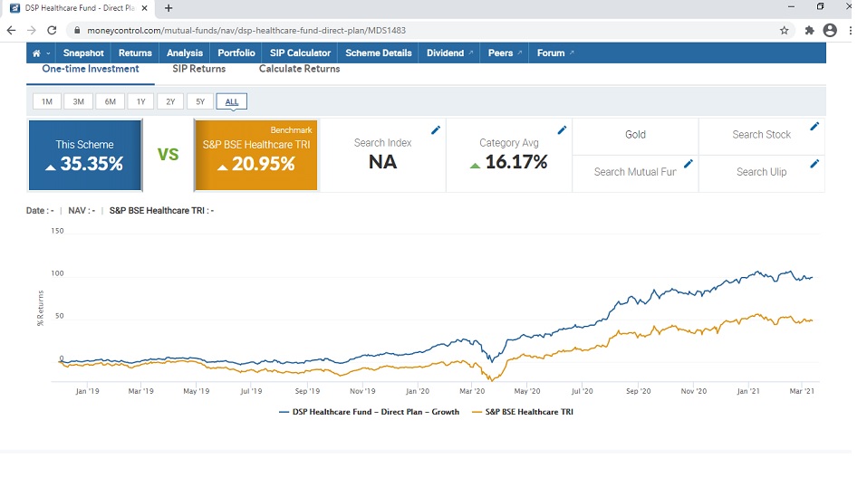
Task: Edit the Search Index comparison pencil icon
Action: [436, 130]
